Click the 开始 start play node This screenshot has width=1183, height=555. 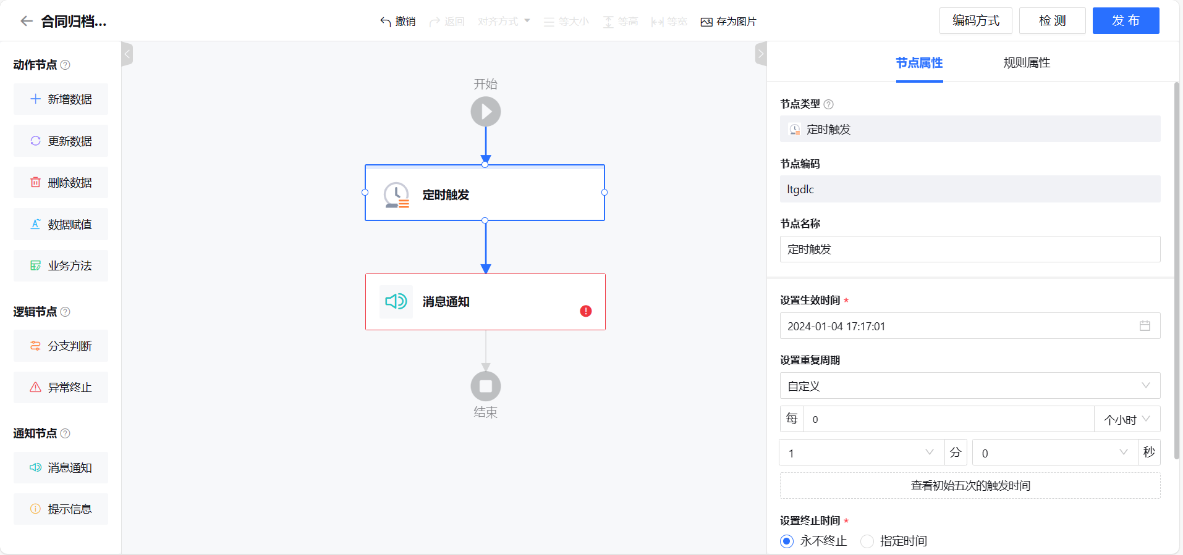(486, 112)
